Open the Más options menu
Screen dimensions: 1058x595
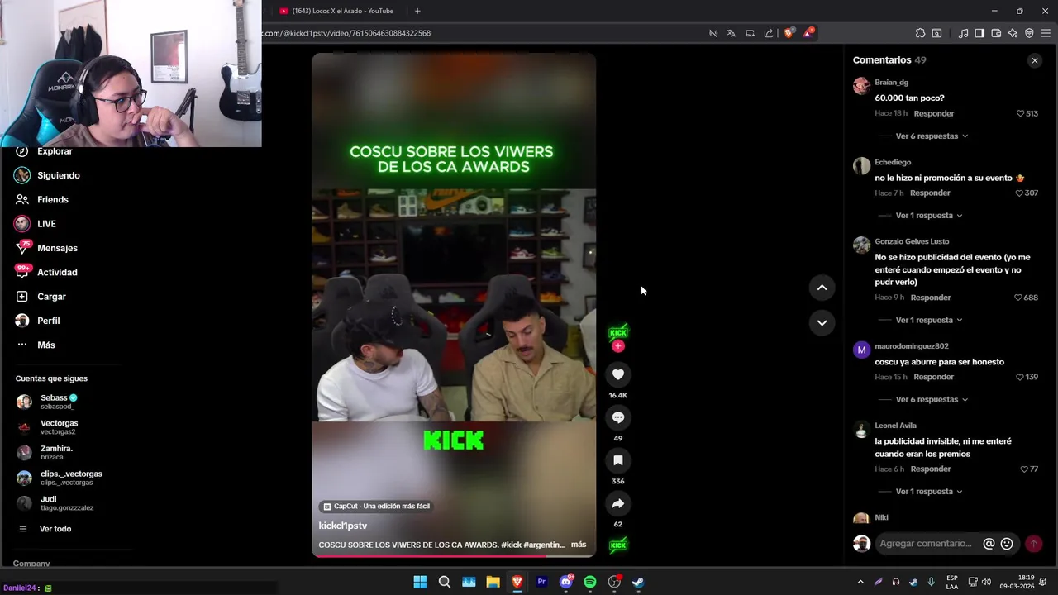click(x=45, y=345)
